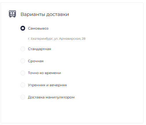Screen dimensions: 146x125
Task: Click the Стандартная label text
Action: 40,49
